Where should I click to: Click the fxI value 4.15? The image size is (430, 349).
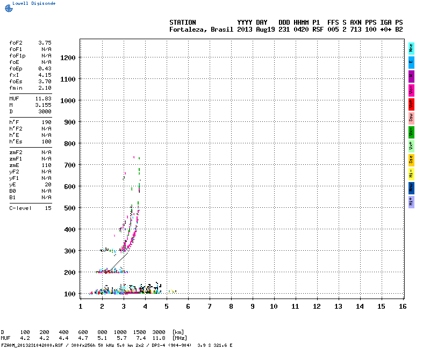[45, 75]
